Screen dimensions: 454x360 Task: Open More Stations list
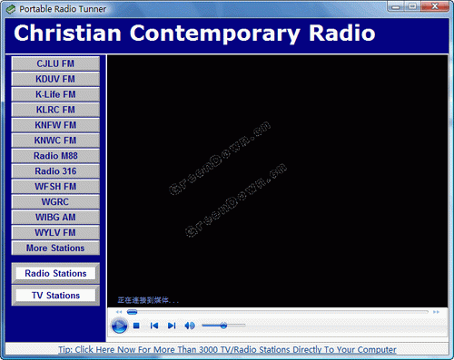click(55, 248)
